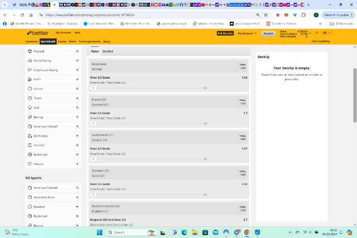Click the refresh balance icon in header

(315, 33)
